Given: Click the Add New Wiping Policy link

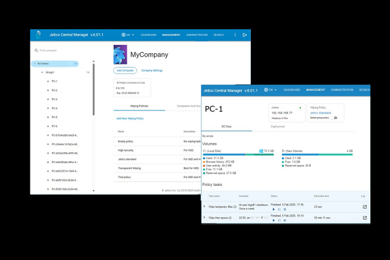Looking at the screenshot, I should 130,118.
